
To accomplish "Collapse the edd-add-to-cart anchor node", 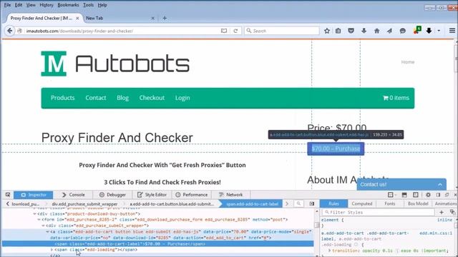I will [48, 231].
